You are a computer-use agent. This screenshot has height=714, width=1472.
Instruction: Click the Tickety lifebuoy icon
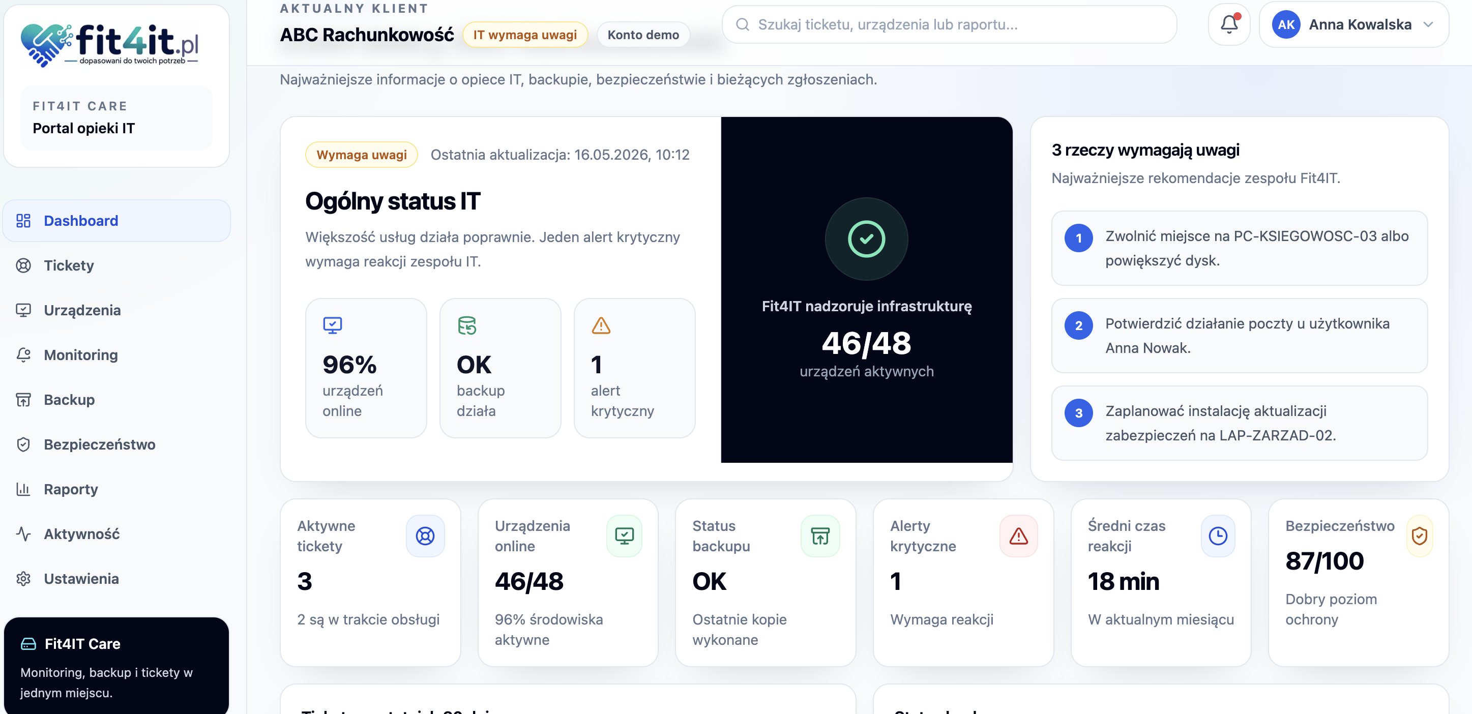(23, 265)
